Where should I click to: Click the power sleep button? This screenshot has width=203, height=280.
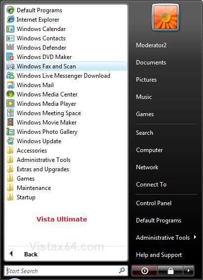click(144, 271)
